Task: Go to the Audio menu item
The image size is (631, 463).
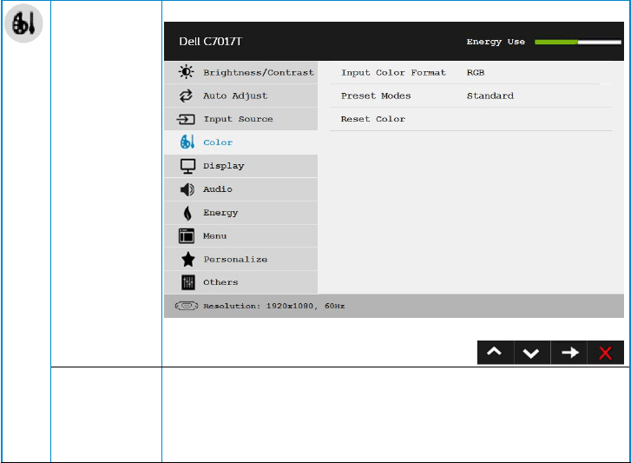Action: pyautogui.click(x=240, y=189)
